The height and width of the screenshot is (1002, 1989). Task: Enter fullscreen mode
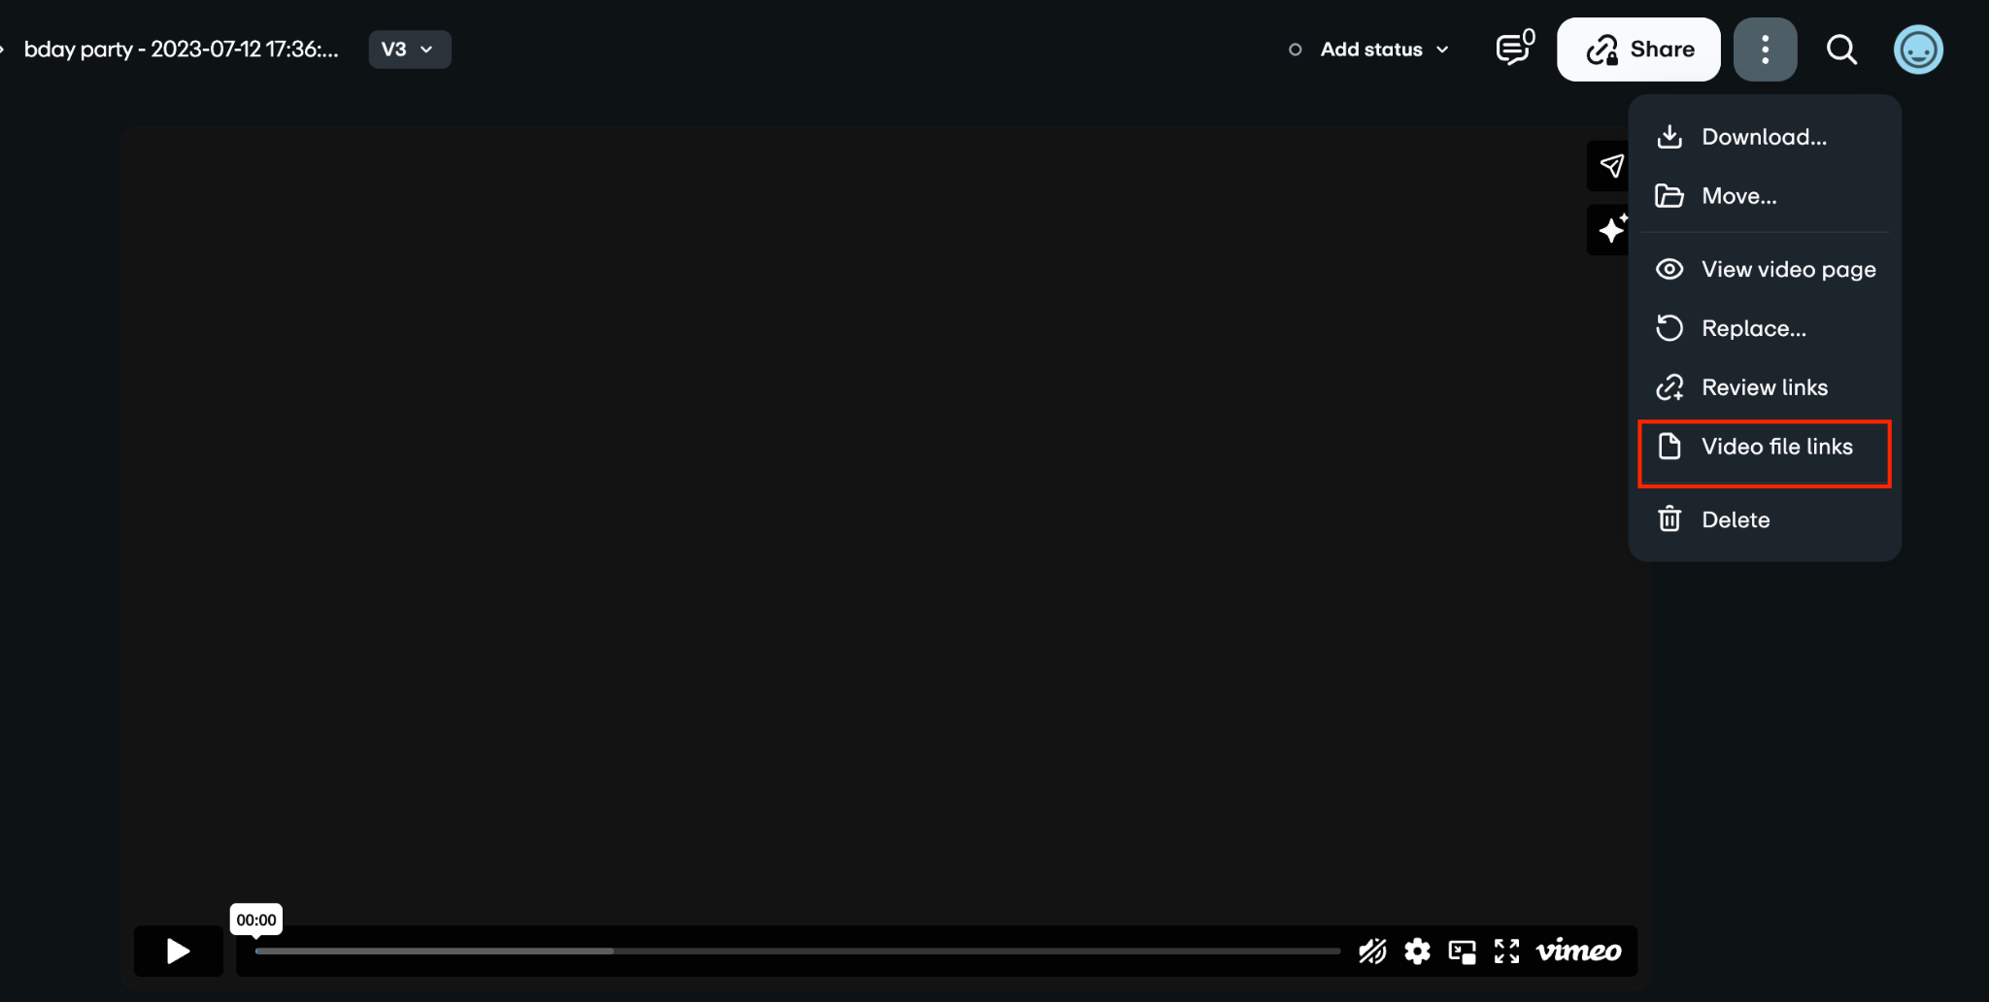[1505, 951]
